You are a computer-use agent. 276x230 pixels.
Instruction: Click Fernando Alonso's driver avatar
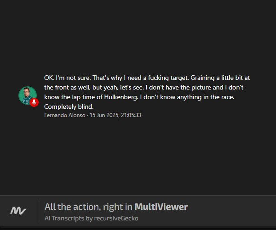tap(28, 95)
